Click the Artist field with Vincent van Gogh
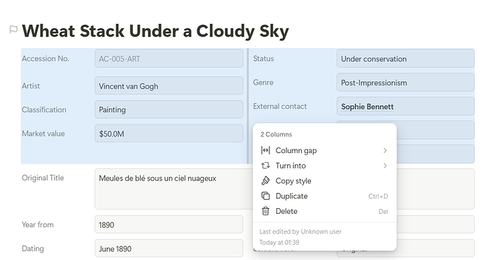Screen dimensions: 483x260 click(x=169, y=85)
